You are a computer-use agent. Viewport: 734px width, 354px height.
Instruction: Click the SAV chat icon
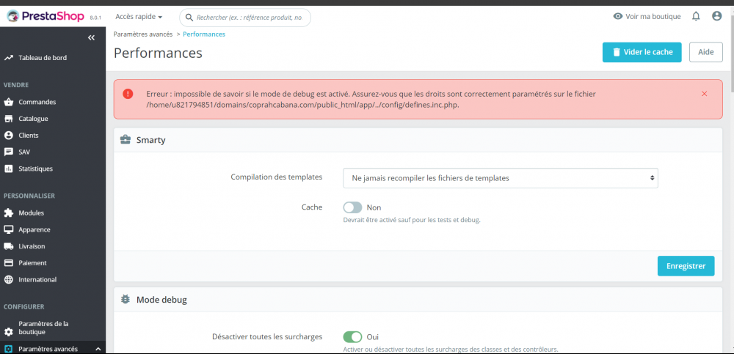8,152
